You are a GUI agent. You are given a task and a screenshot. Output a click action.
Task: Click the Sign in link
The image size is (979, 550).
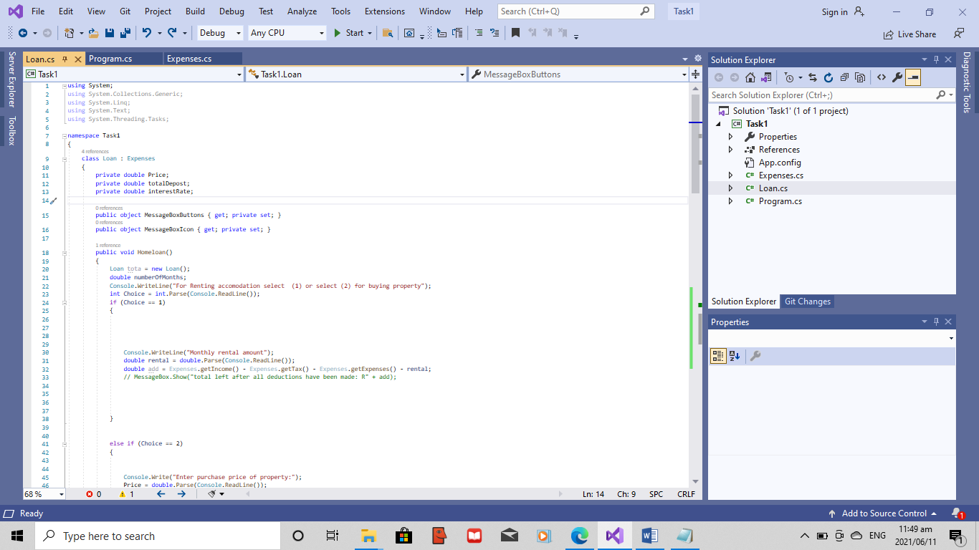tap(843, 11)
